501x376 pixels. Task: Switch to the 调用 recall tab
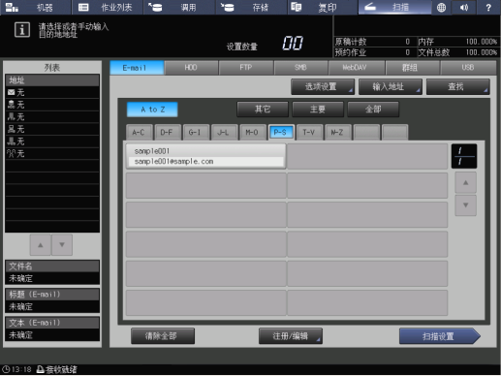(x=179, y=7)
